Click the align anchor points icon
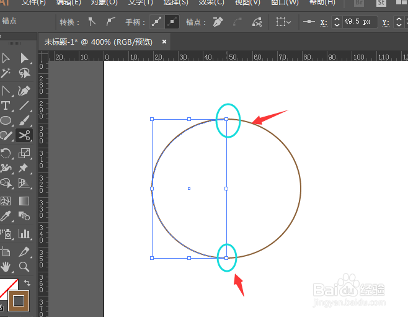The height and width of the screenshot is (317, 408). (309, 22)
